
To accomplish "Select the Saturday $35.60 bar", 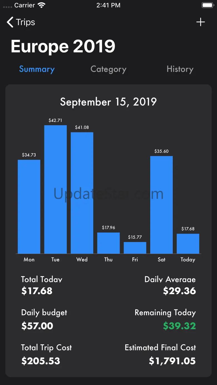I will (x=161, y=205).
